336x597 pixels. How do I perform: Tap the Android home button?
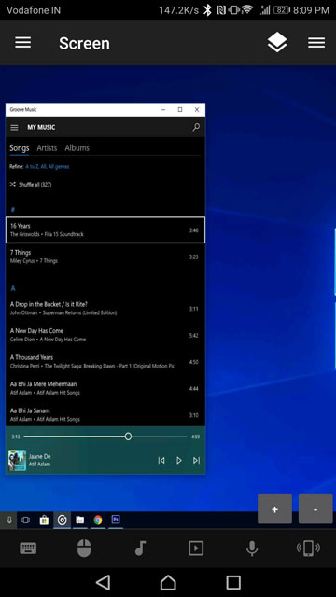(x=168, y=582)
